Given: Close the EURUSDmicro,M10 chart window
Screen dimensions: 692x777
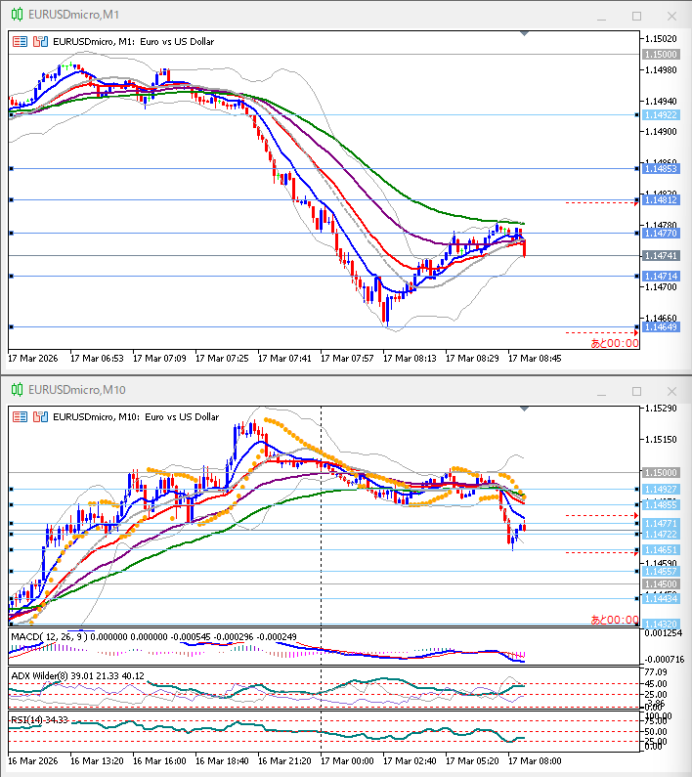Looking at the screenshot, I should pyautogui.click(x=670, y=390).
